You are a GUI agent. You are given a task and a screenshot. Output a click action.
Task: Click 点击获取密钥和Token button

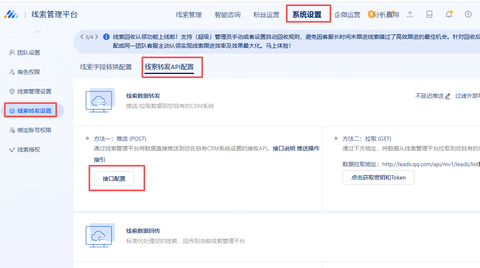coord(378,177)
